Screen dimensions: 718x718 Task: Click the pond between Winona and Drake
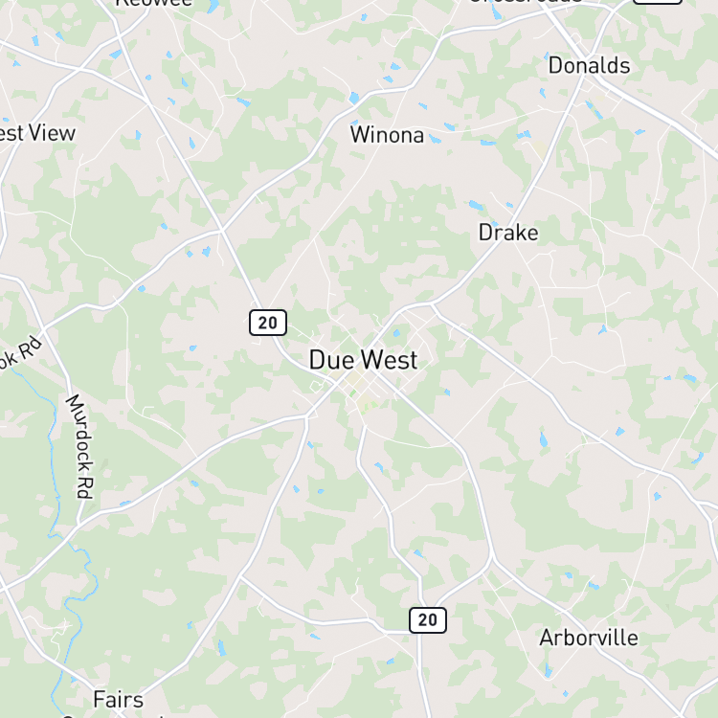point(476,205)
